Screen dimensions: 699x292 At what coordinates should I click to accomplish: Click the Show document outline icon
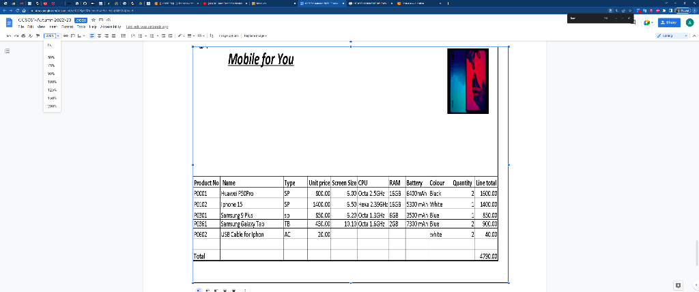click(x=7, y=51)
